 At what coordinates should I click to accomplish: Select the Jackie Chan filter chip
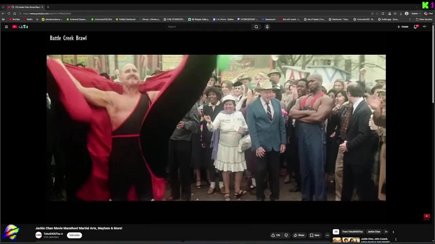point(374,232)
